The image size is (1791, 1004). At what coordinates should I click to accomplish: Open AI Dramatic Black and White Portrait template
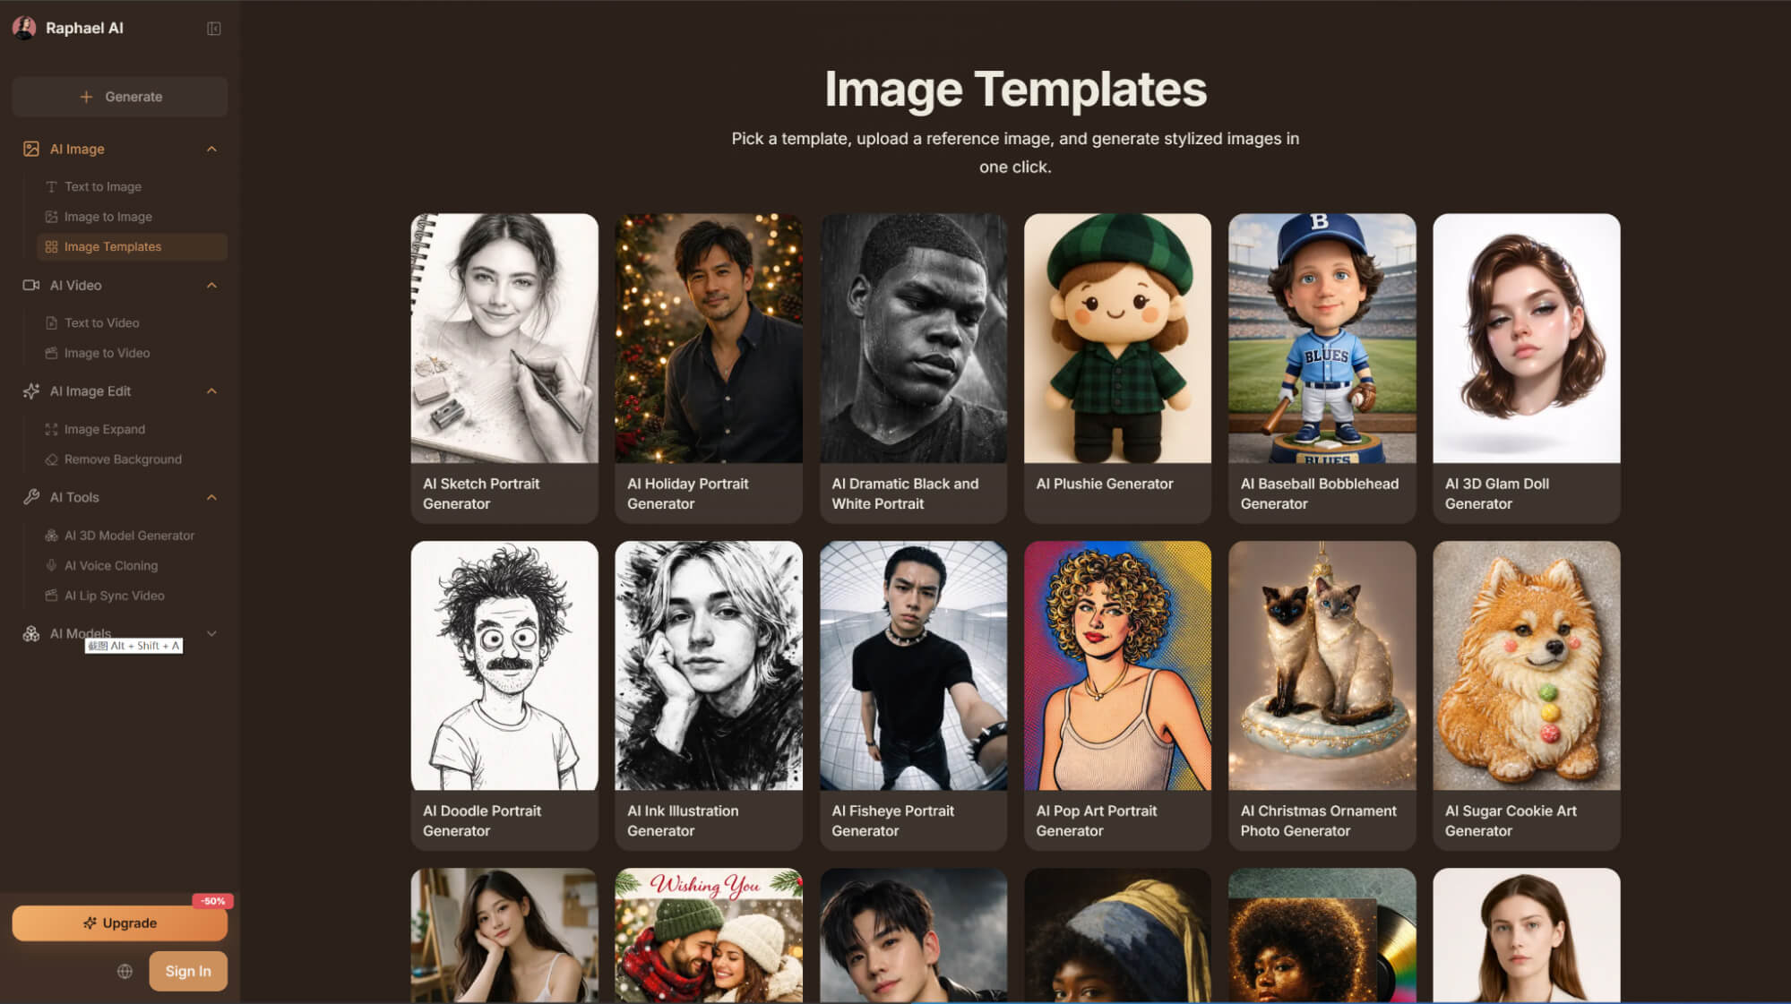point(913,368)
